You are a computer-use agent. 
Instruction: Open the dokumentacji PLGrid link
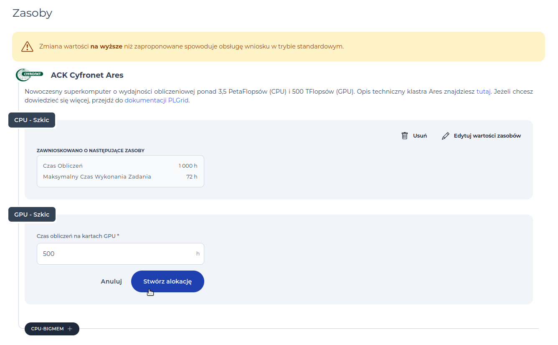(x=156, y=100)
